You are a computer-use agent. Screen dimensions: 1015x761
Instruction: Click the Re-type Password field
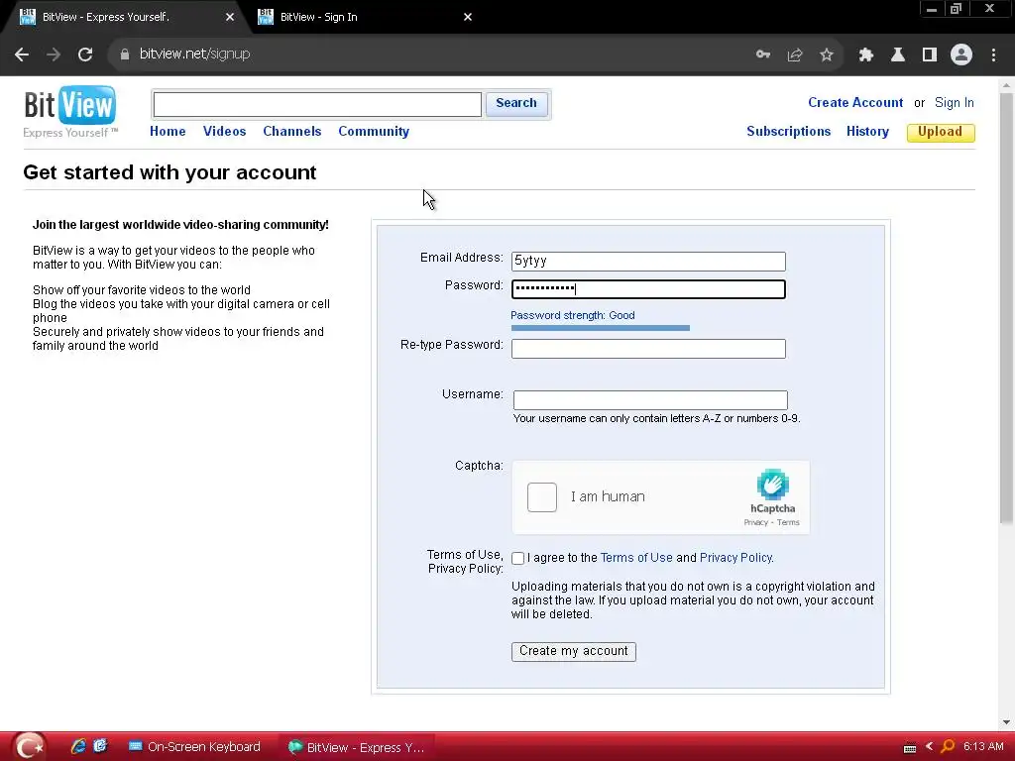648,349
